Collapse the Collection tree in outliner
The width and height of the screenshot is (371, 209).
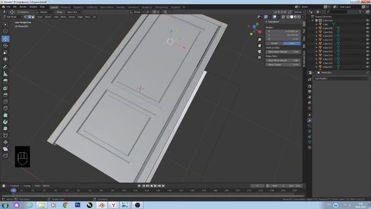(313, 20)
